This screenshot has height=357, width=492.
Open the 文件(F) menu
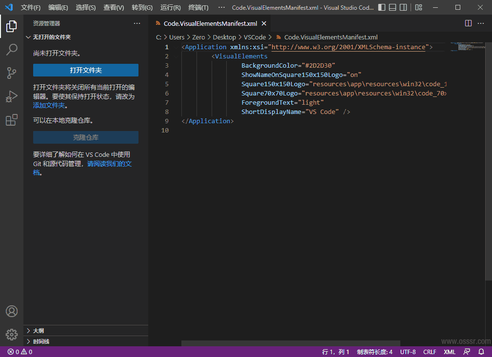[x=30, y=7]
